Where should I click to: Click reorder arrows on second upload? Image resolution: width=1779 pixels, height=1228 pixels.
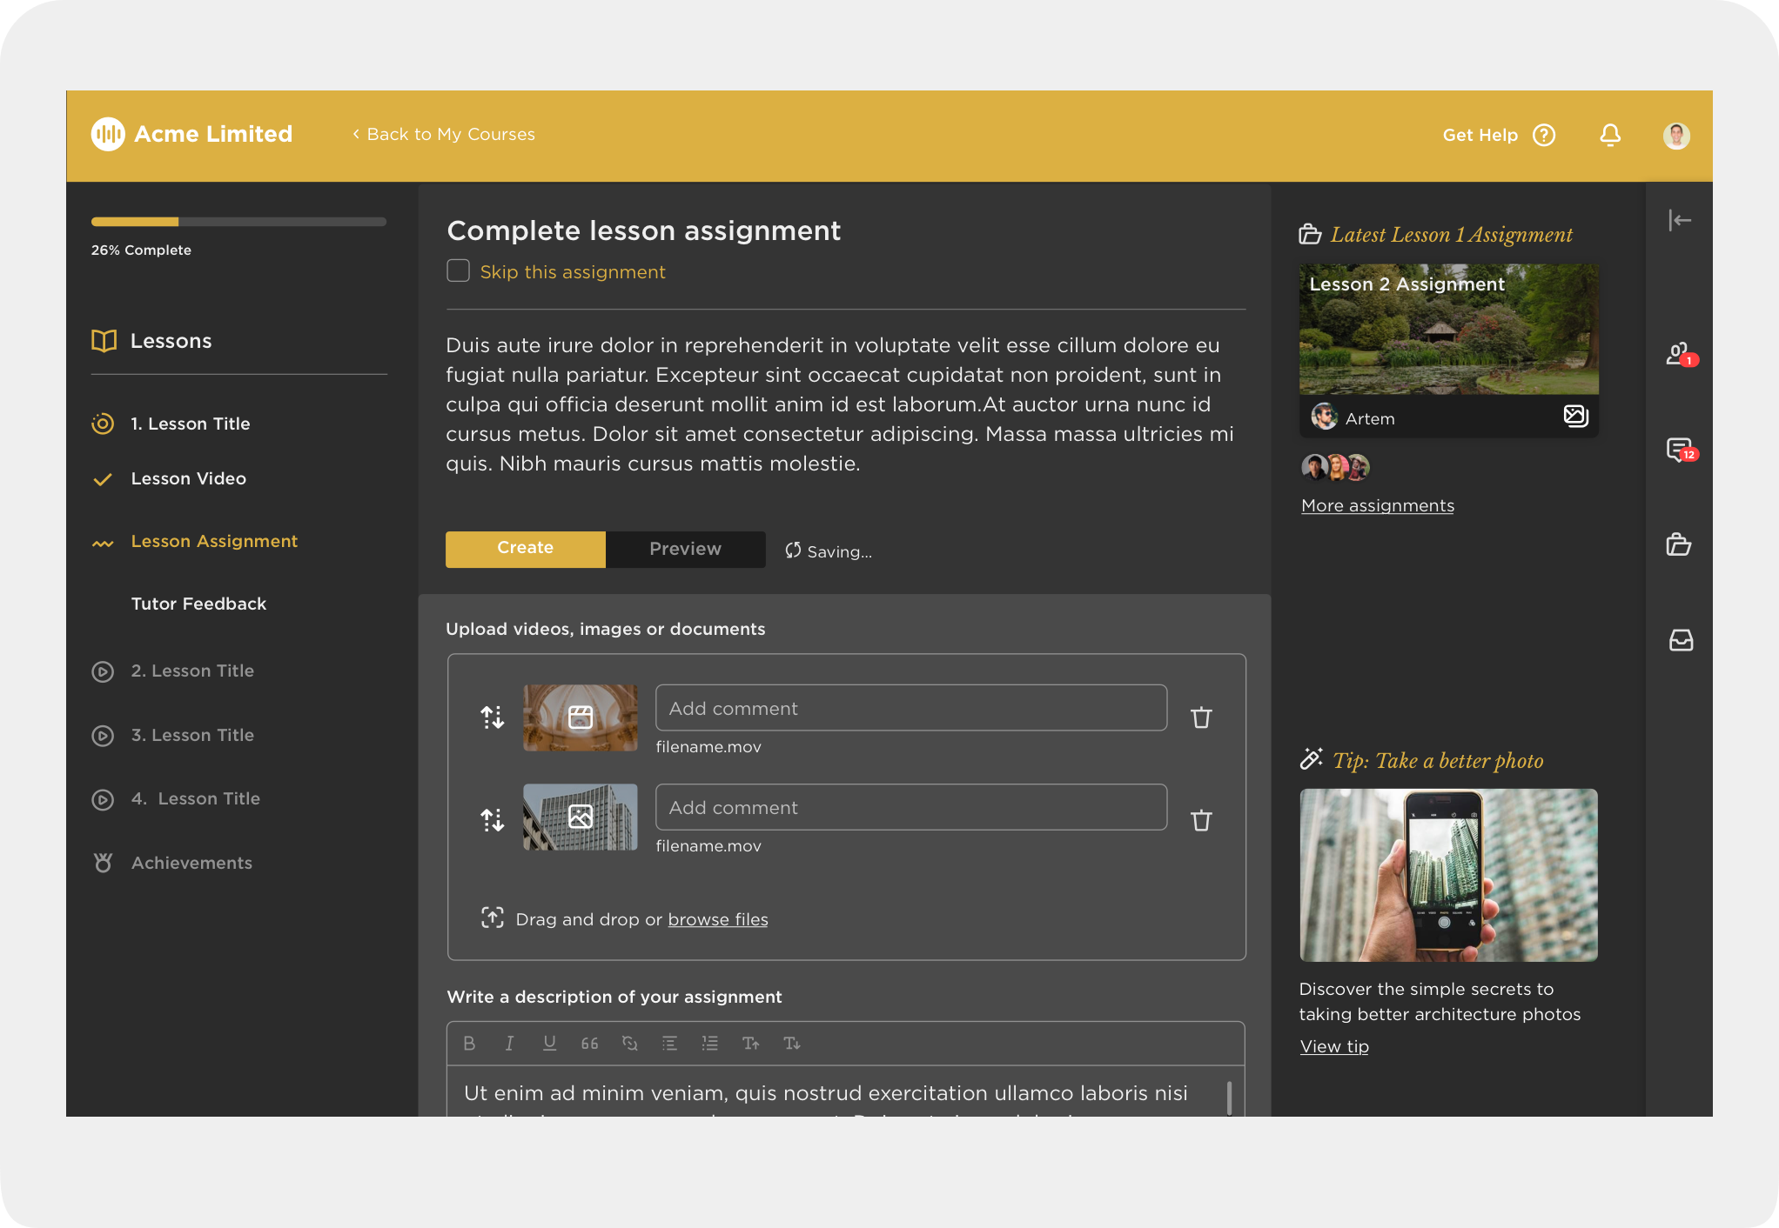coord(493,819)
